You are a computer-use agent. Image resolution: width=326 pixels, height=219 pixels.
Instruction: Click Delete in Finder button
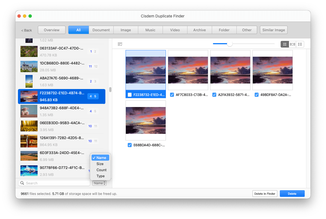[x=265, y=194]
